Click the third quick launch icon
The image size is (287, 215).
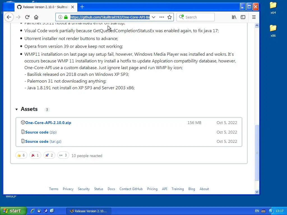click(x=46, y=211)
